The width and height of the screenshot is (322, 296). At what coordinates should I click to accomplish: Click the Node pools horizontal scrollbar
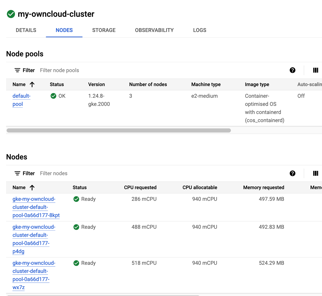(118, 130)
